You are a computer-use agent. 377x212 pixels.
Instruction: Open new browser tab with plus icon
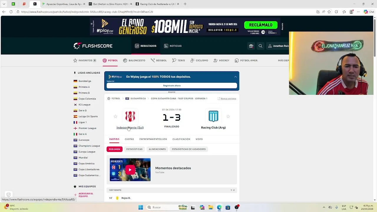pyautogui.click(x=185, y=4)
